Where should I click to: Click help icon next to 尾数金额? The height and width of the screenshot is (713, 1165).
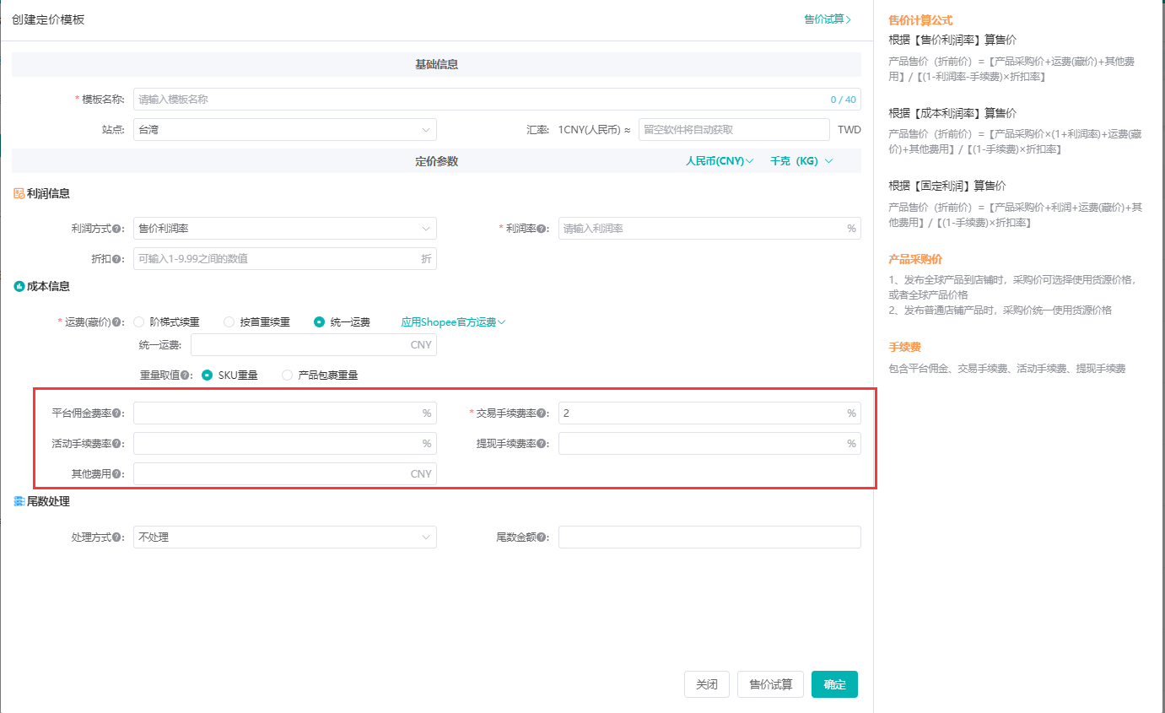click(x=542, y=537)
